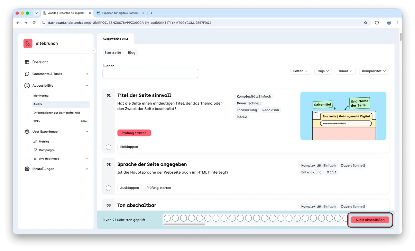Click the Redaktion tag
The width and height of the screenshot is (415, 251).
tap(270, 110)
